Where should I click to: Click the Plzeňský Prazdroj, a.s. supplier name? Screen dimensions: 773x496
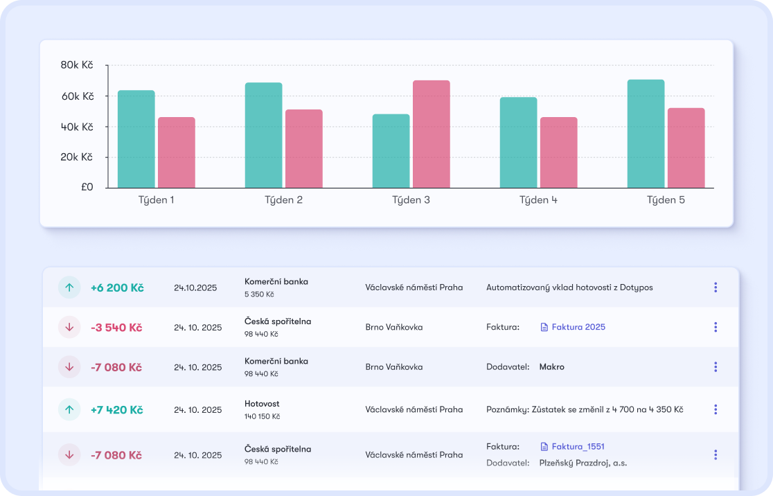point(583,463)
